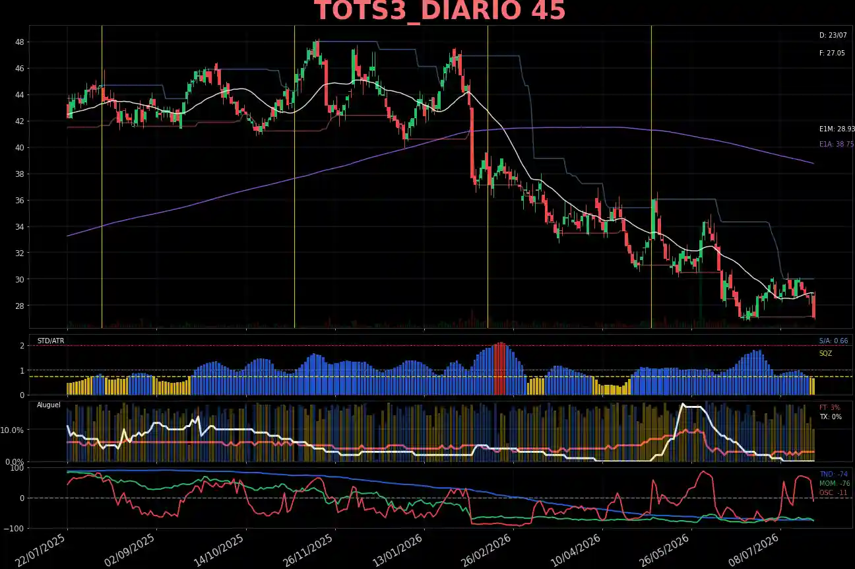Select the blue 'TND: -74' legend entry
Screen dimensions: 855x569
[x=833, y=474]
